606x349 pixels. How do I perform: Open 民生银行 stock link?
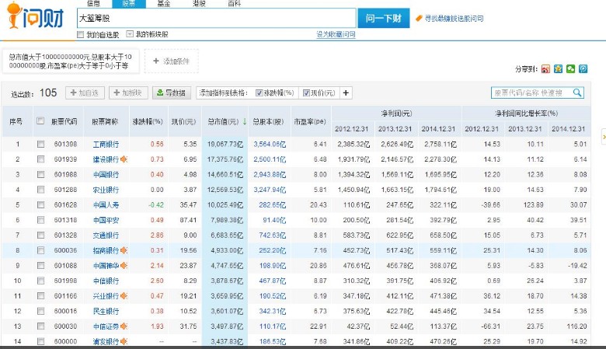pyautogui.click(x=106, y=312)
